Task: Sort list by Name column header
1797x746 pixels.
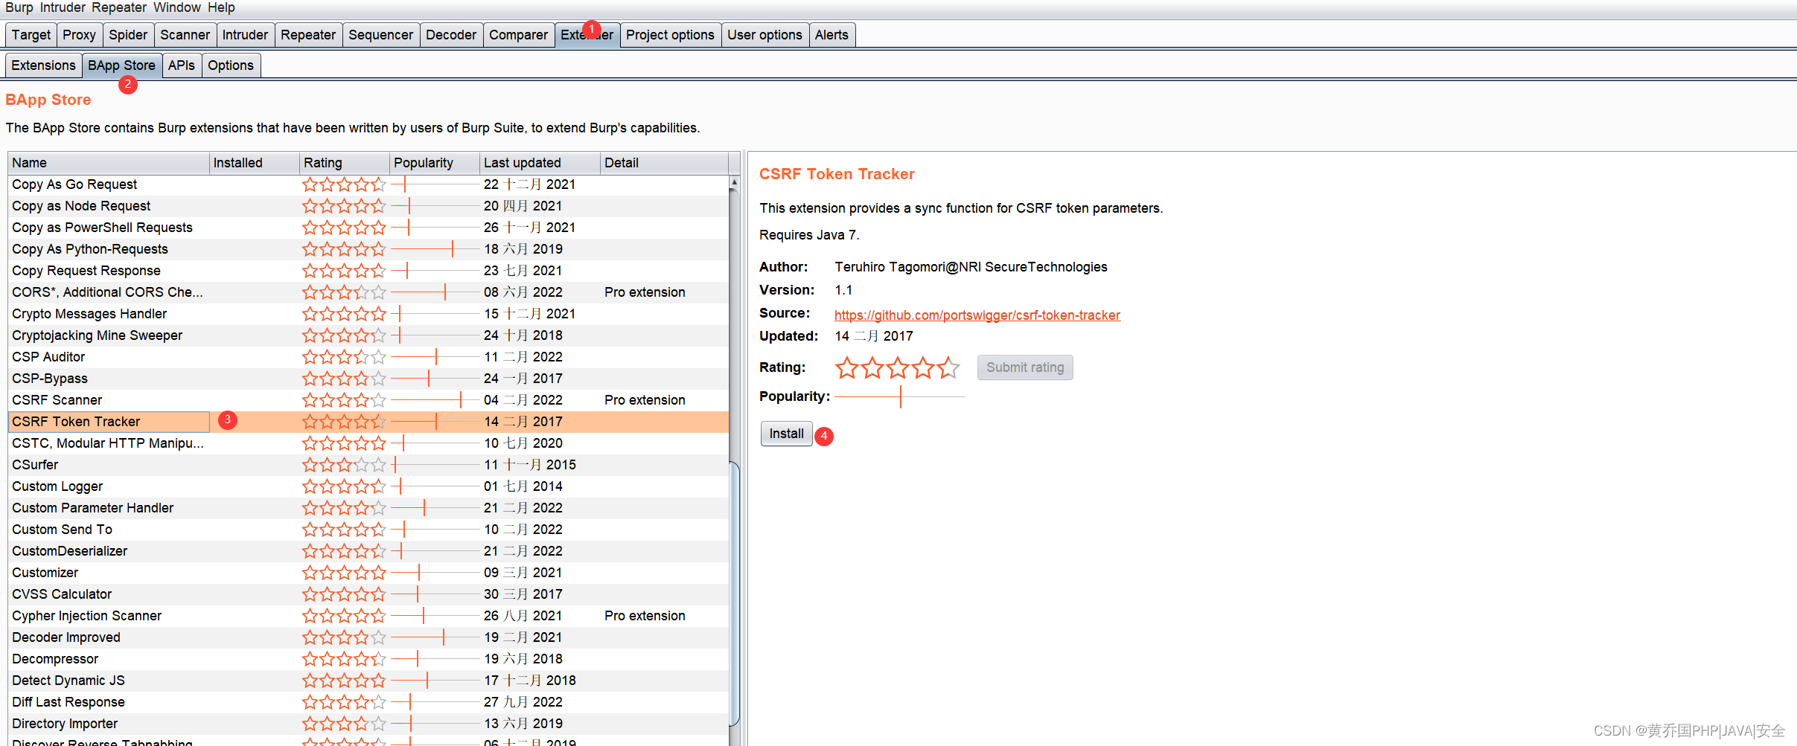Action: [x=109, y=163]
